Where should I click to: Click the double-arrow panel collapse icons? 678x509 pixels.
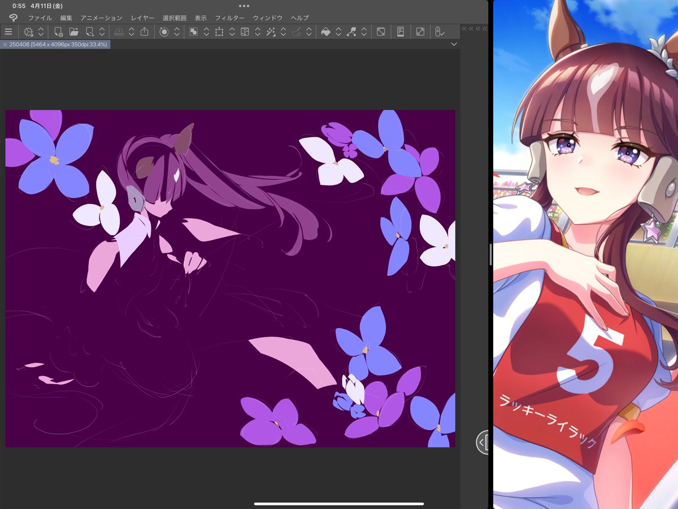(473, 28)
